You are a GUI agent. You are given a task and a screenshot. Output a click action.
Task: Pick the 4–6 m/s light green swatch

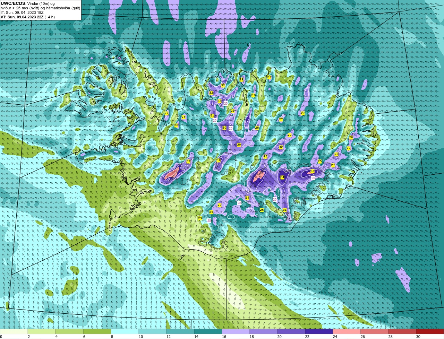(x=69, y=332)
